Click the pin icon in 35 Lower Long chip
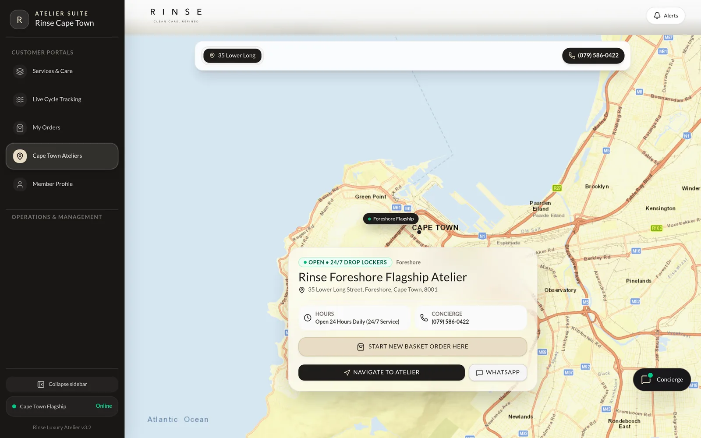This screenshot has width=701, height=438. [x=212, y=56]
